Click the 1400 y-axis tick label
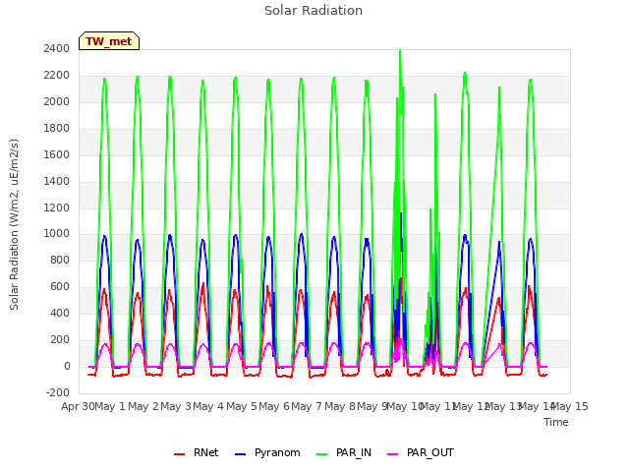 [x=57, y=181]
